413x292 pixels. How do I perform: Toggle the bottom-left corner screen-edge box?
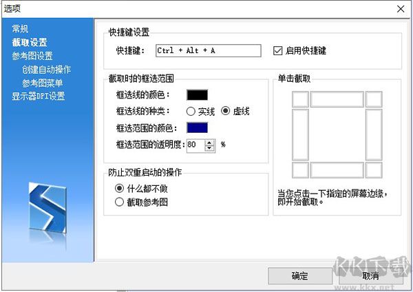tap(300, 170)
